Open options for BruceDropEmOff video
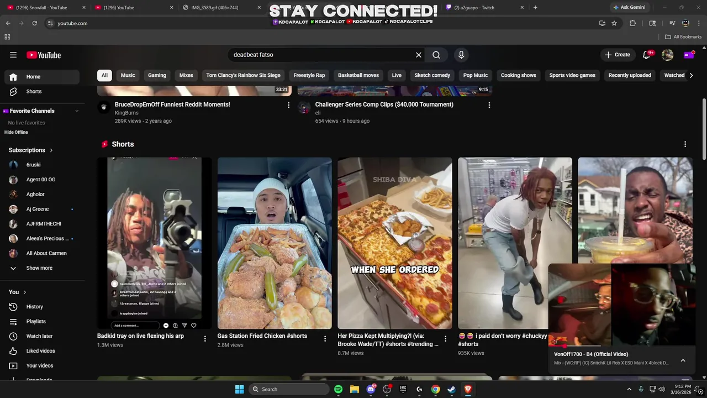707x398 pixels. pyautogui.click(x=288, y=105)
